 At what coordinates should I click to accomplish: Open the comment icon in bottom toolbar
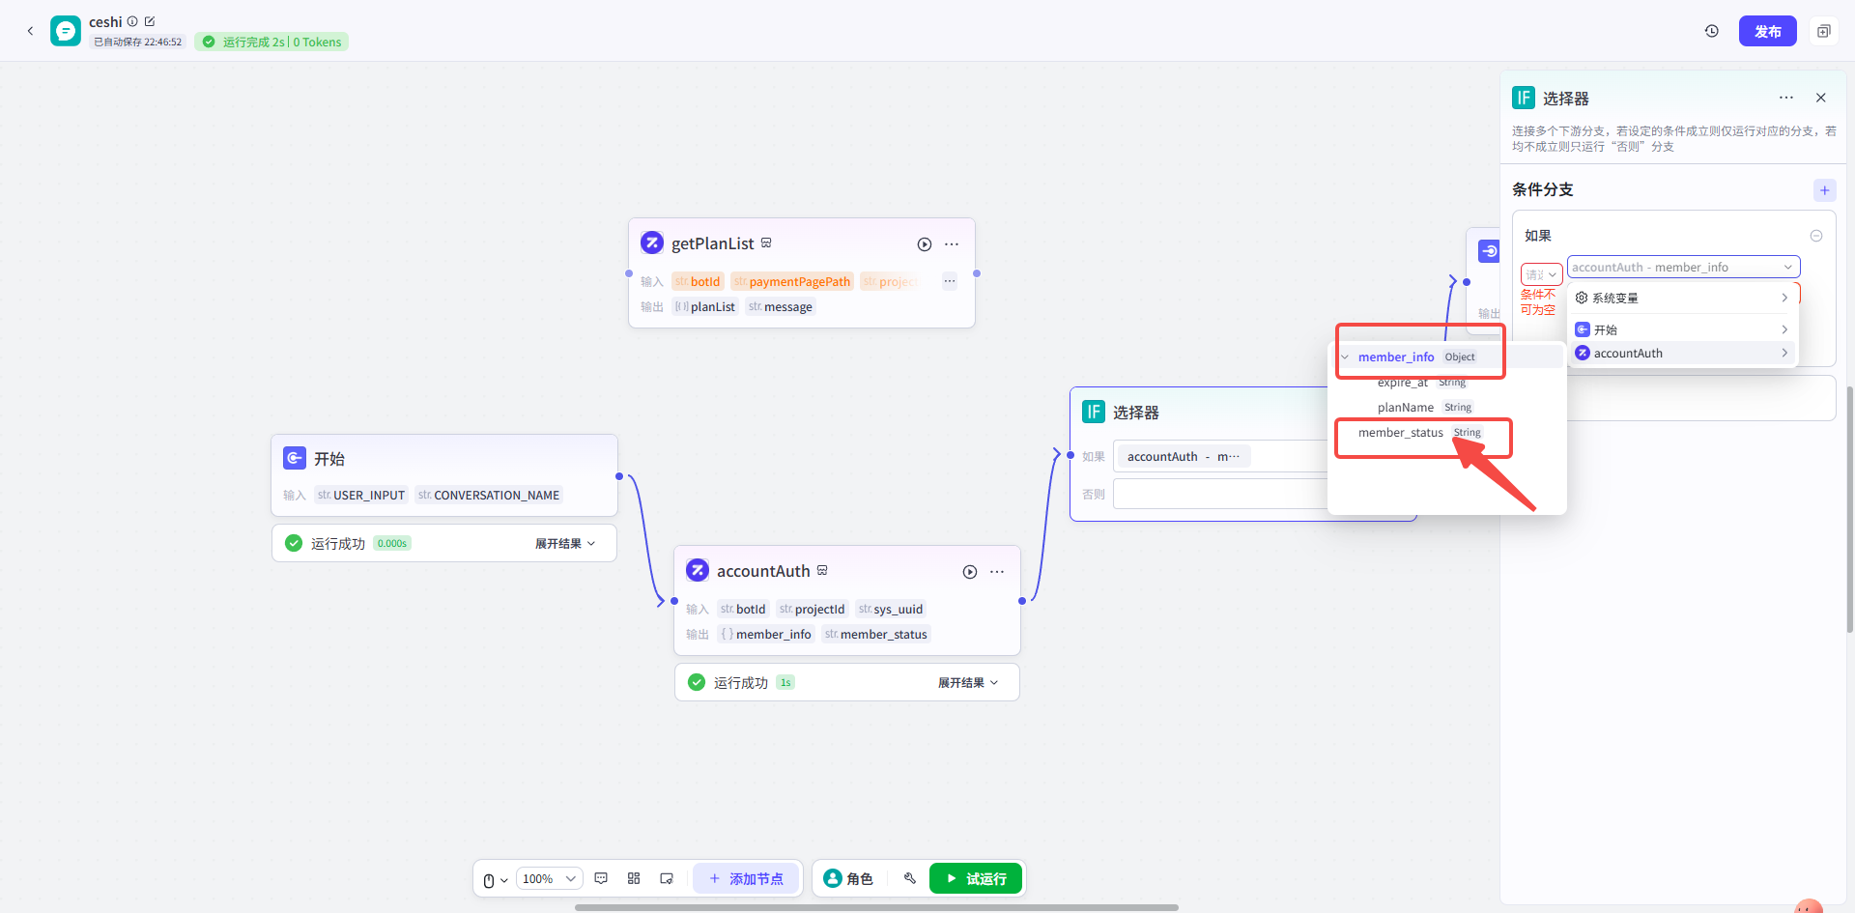[601, 878]
